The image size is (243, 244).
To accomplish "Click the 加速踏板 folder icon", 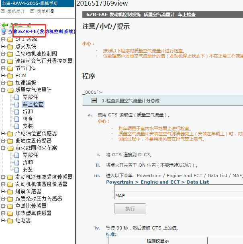I will click(10, 83).
